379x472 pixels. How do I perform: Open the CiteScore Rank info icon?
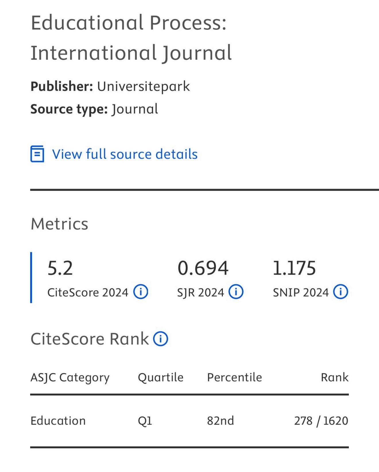click(161, 339)
